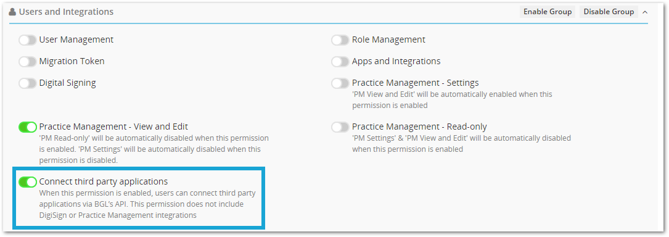Click the Enable Group button
Image resolution: width=669 pixels, height=237 pixels.
(548, 12)
